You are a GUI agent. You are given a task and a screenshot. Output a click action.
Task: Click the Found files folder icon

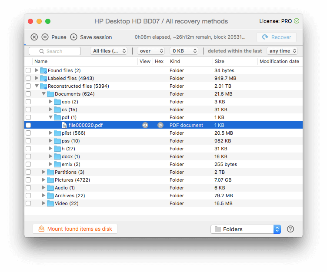click(x=43, y=70)
